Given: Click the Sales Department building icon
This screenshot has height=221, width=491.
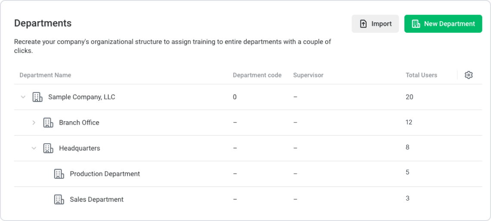Looking at the screenshot, I should point(59,200).
